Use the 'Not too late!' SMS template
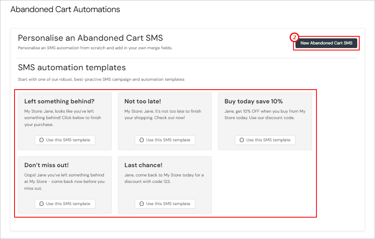This screenshot has height=239, width=375. 165,140
